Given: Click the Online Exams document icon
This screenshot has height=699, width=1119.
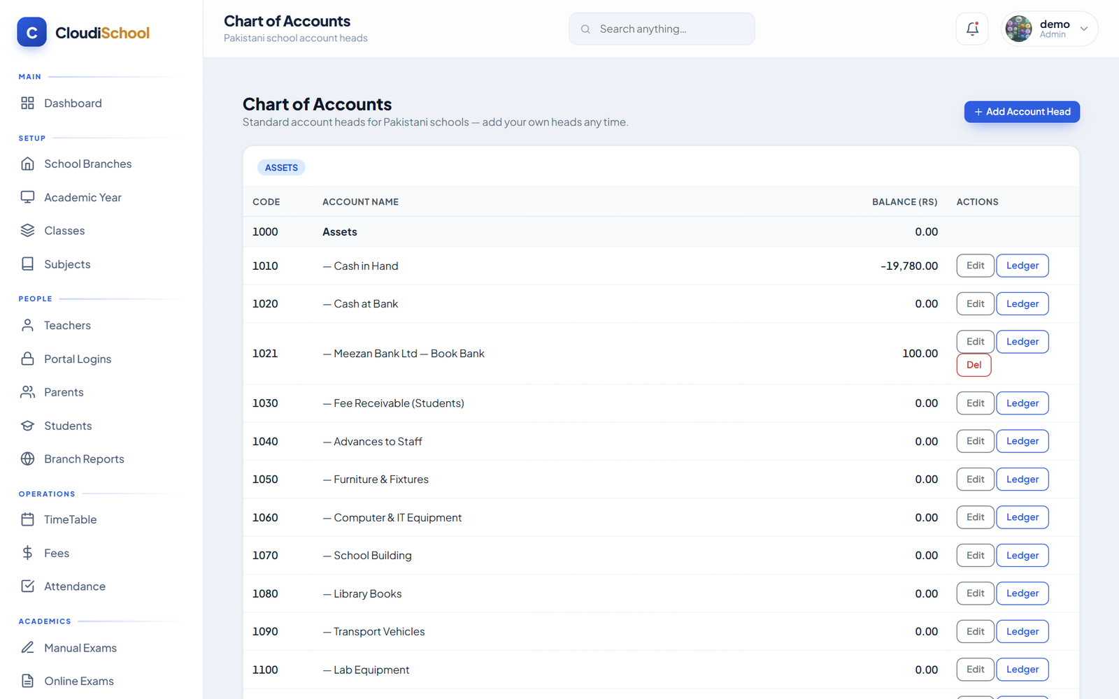Looking at the screenshot, I should click(27, 681).
